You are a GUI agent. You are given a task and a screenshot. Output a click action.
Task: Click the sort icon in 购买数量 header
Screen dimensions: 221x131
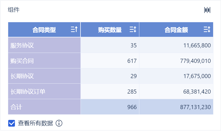133,30
